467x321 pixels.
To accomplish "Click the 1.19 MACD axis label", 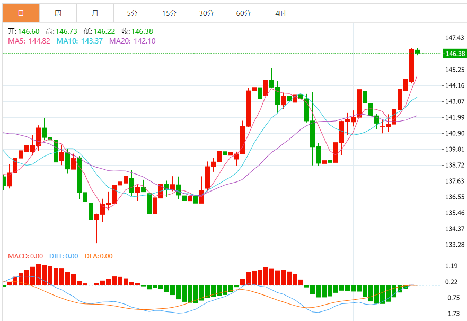I will click(452, 266).
